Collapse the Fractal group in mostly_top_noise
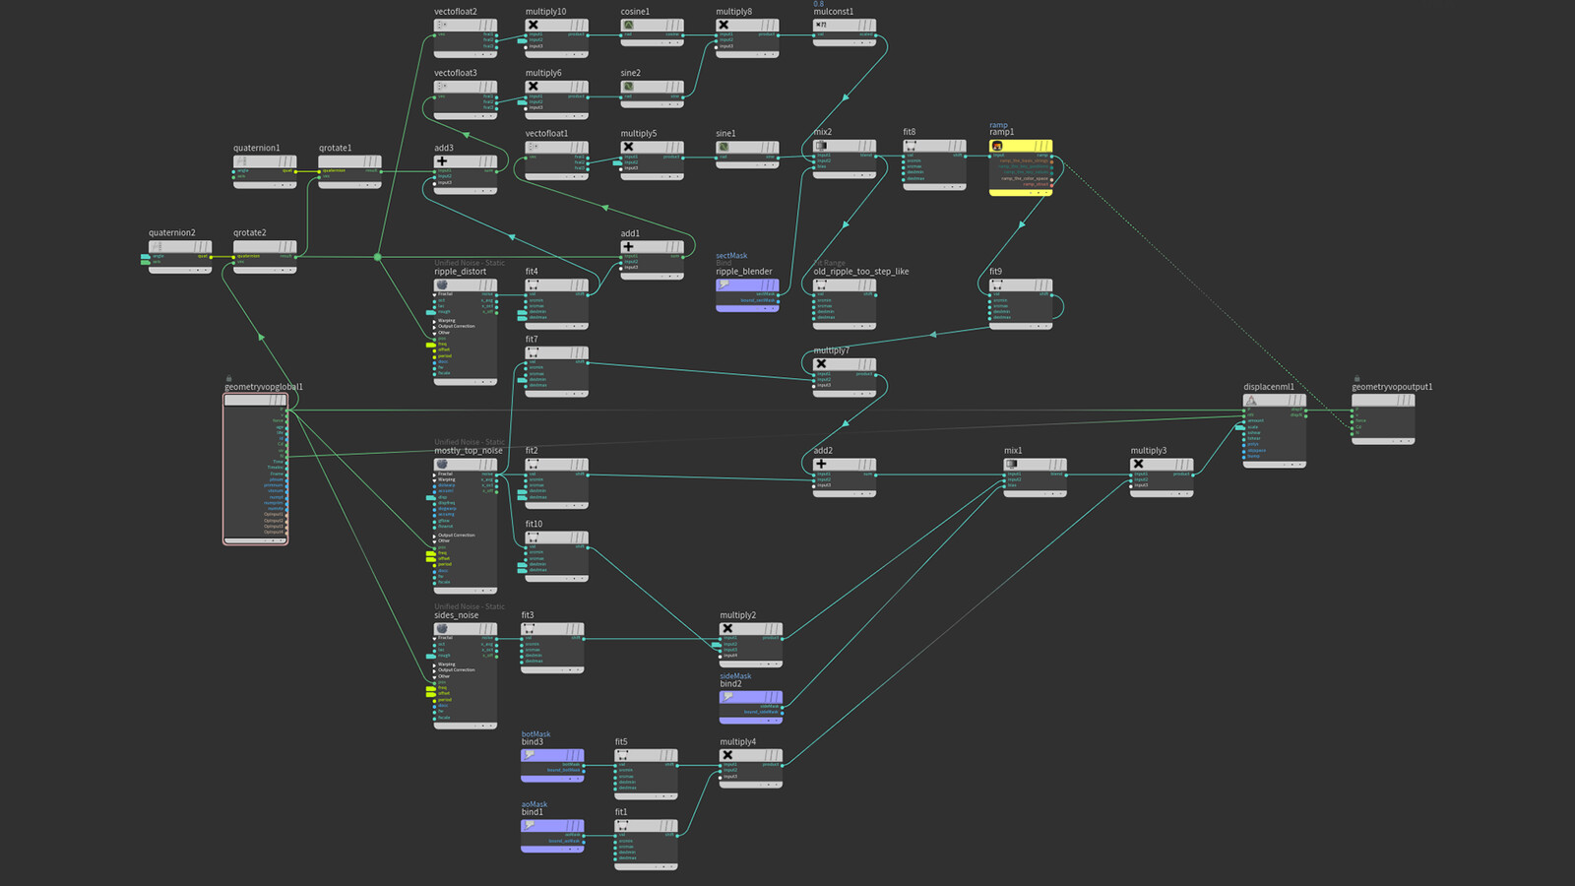 coord(434,474)
